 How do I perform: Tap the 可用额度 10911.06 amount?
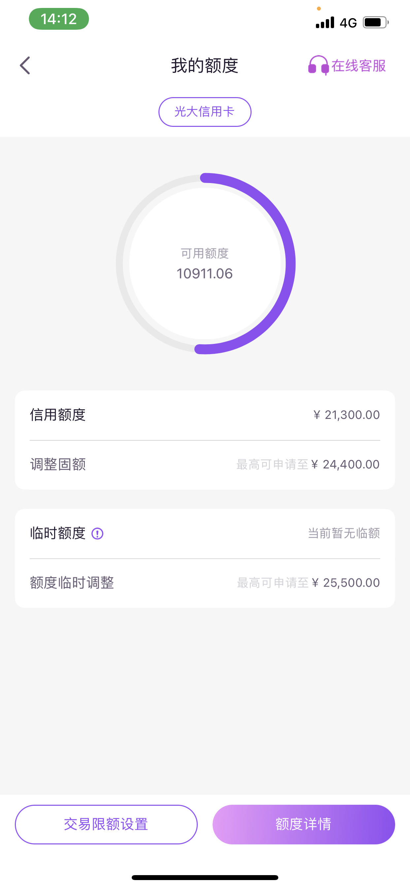click(x=205, y=274)
